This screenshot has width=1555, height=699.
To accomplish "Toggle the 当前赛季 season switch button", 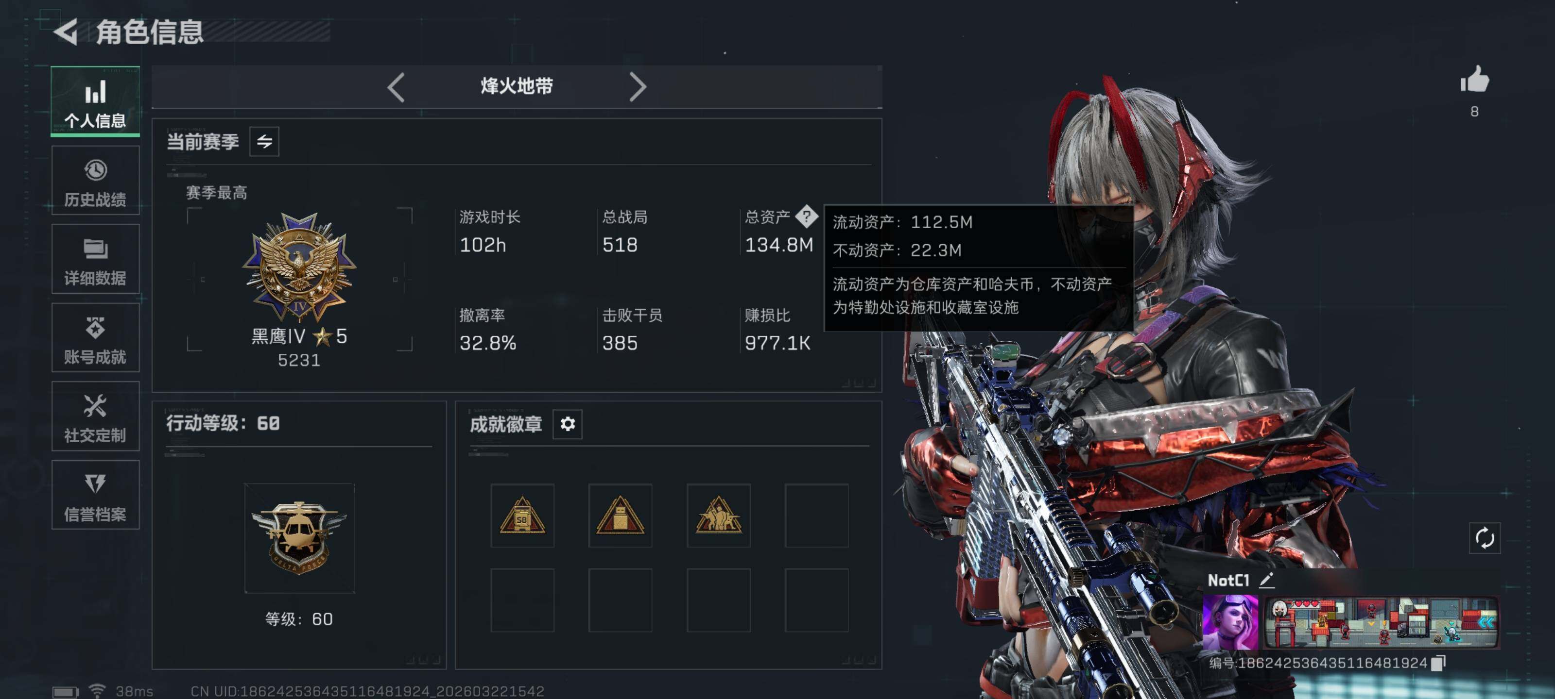I will [x=264, y=142].
